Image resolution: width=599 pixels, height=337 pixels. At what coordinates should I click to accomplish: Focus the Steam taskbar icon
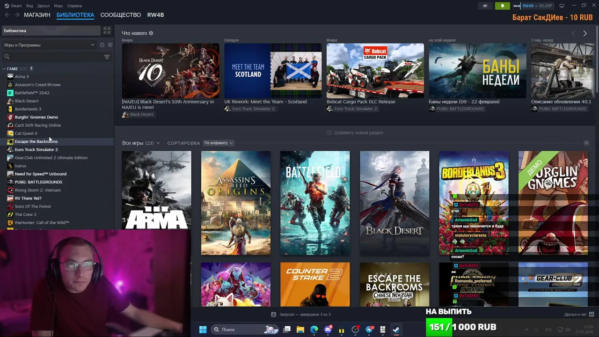(x=396, y=330)
